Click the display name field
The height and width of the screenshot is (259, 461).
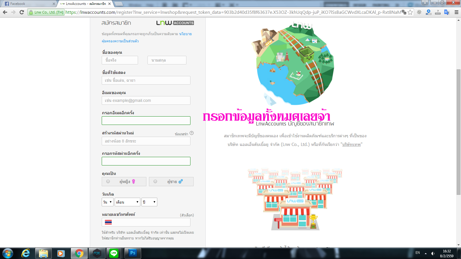[146, 80]
